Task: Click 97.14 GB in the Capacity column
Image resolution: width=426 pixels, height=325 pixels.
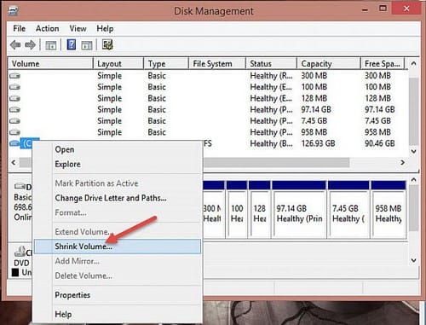Action: click(x=316, y=109)
